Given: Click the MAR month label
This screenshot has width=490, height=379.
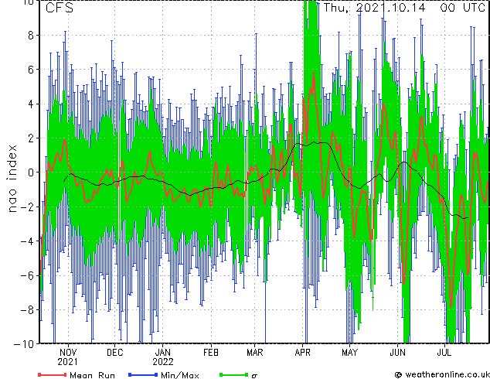Looking at the screenshot, I should click(255, 353).
